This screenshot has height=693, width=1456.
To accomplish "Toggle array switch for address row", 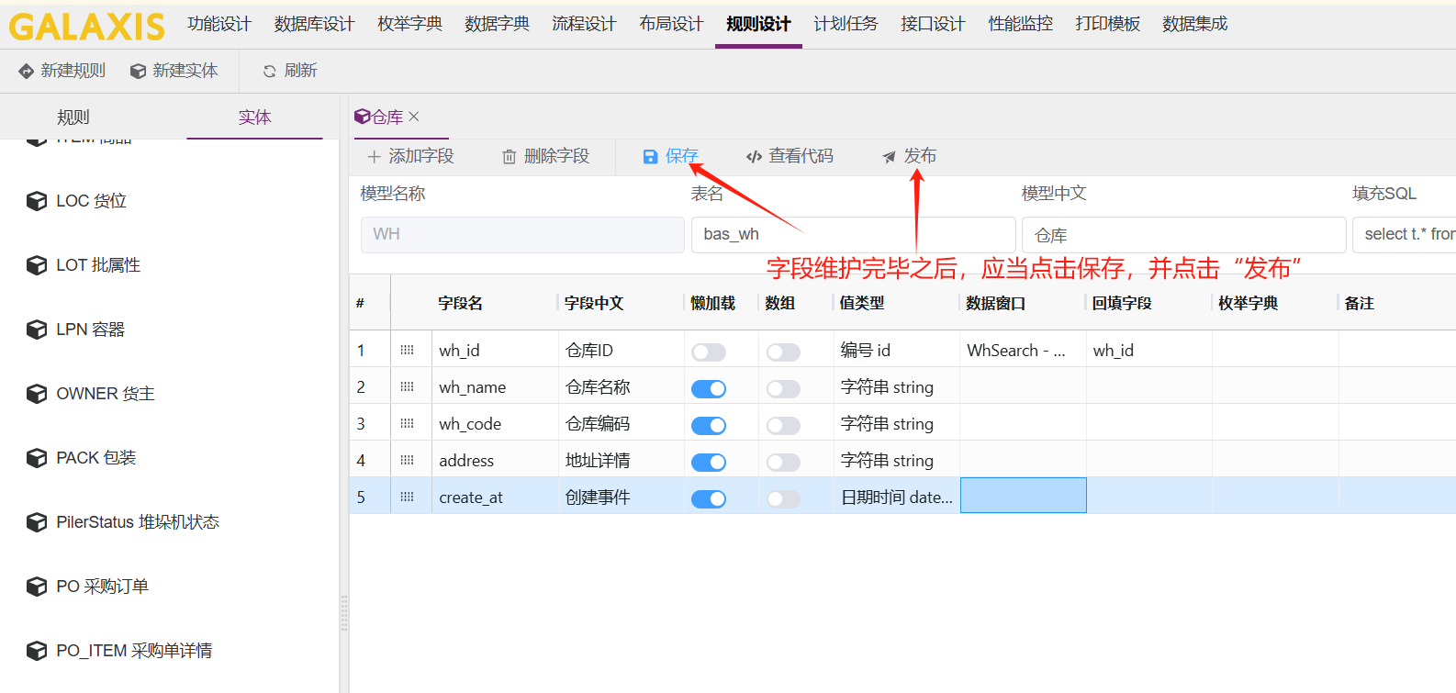I will (x=783, y=462).
